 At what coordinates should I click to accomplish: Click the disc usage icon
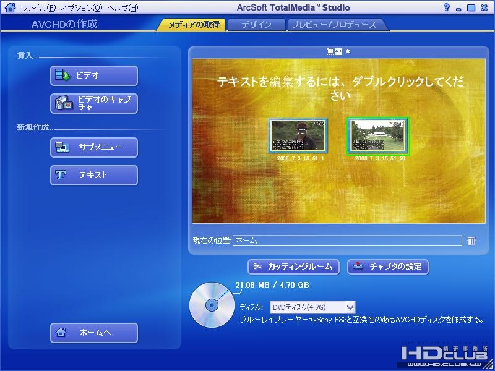(212, 305)
